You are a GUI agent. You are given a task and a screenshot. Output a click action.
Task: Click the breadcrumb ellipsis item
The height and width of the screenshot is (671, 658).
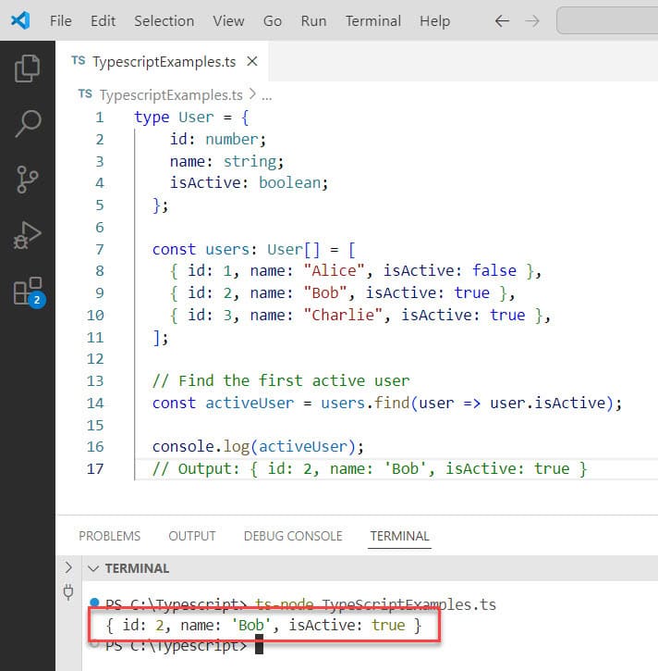coord(266,95)
